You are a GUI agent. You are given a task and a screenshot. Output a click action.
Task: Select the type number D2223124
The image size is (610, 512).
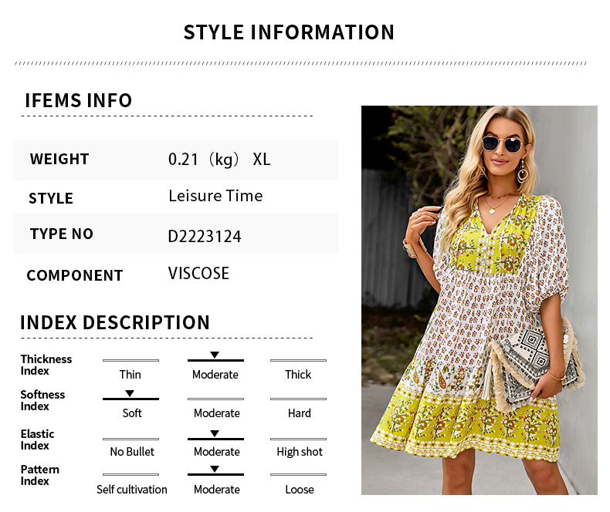coord(205,236)
